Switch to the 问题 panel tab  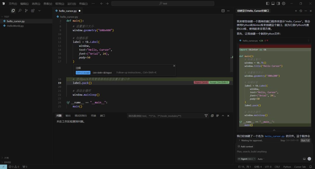(59, 116)
